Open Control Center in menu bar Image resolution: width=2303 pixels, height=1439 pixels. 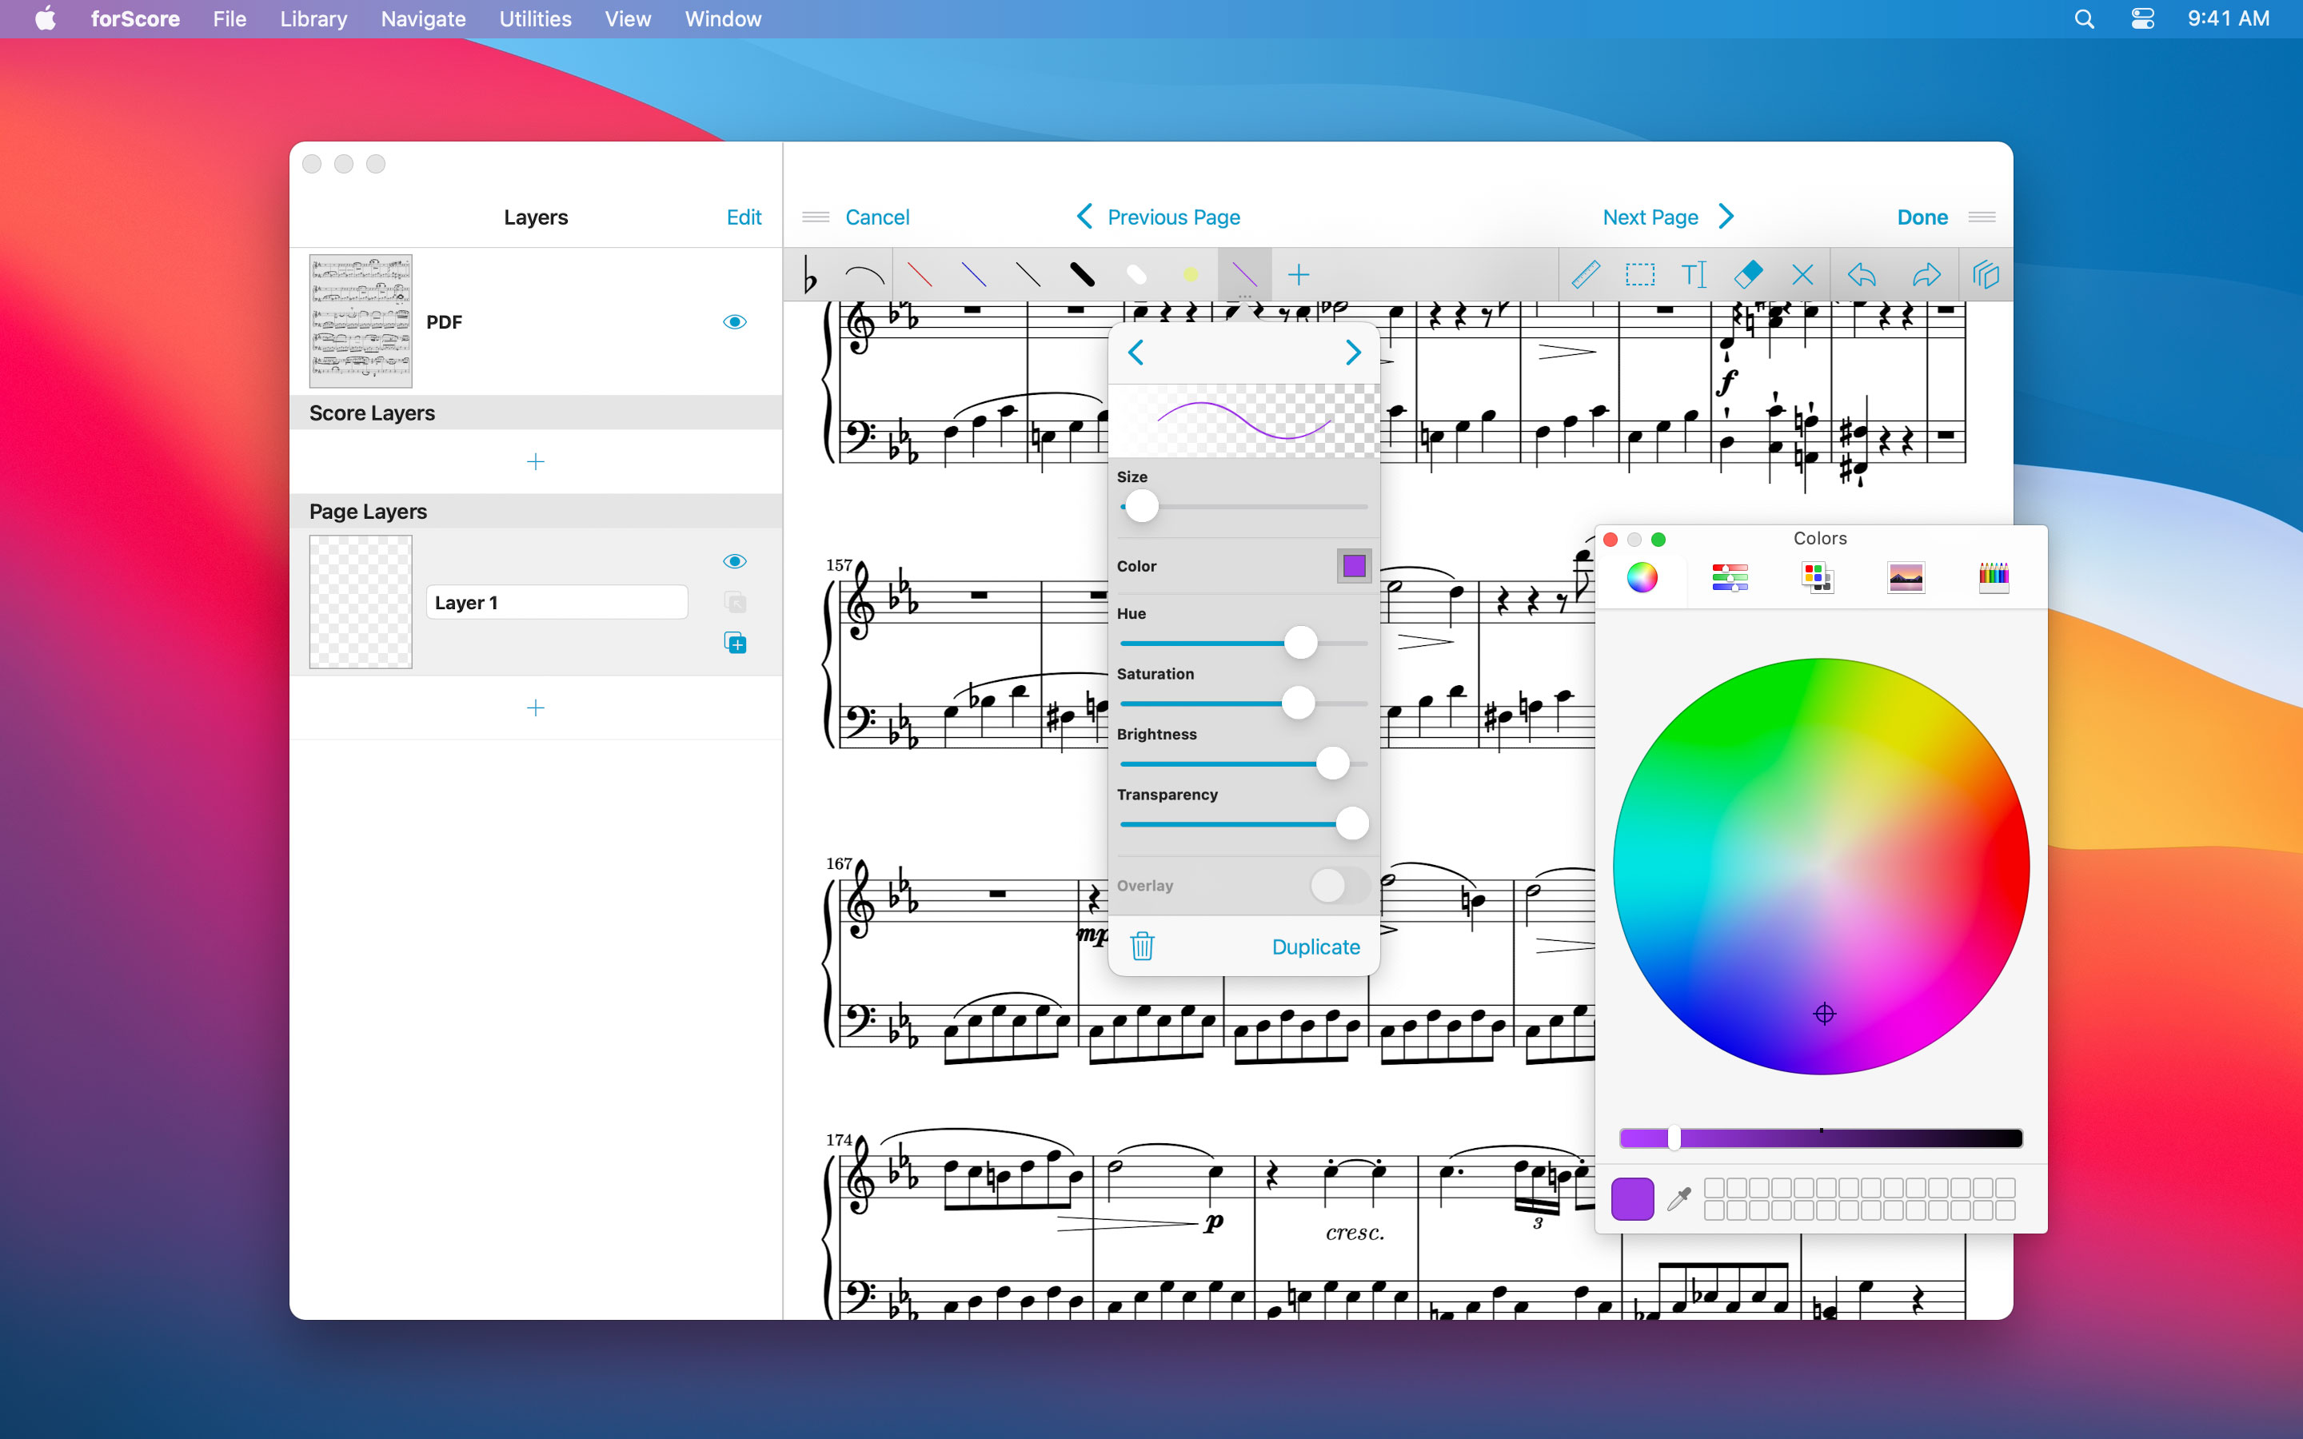(x=2143, y=19)
